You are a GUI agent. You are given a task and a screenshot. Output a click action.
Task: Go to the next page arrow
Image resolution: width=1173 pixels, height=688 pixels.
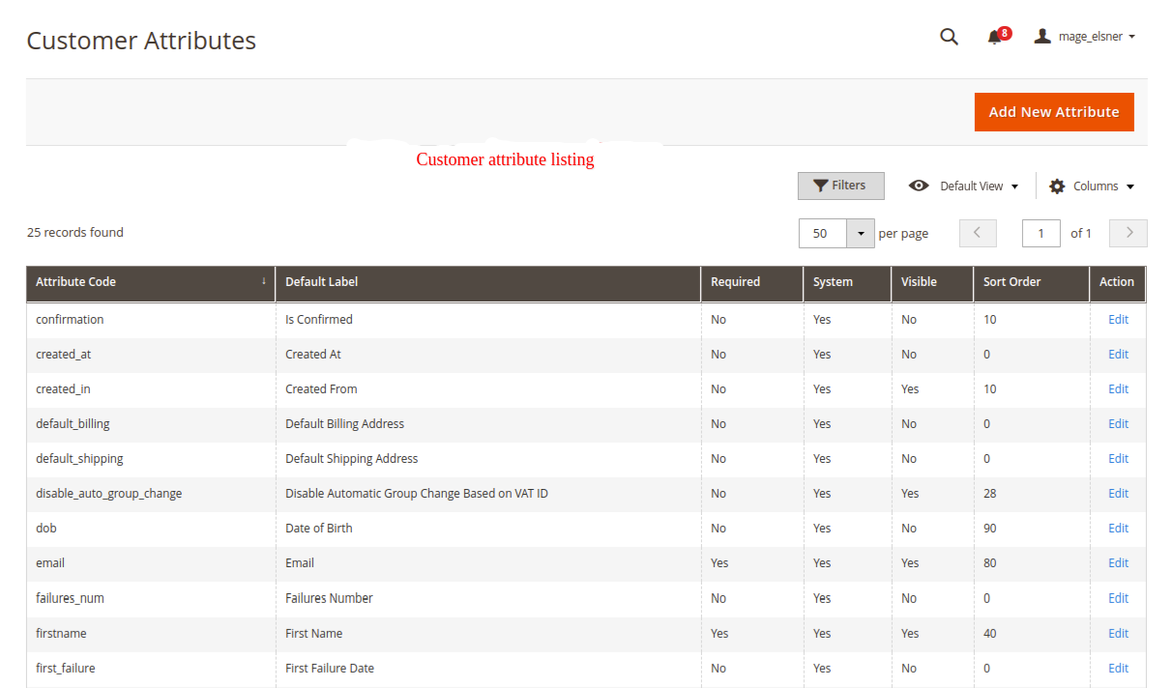tap(1128, 233)
